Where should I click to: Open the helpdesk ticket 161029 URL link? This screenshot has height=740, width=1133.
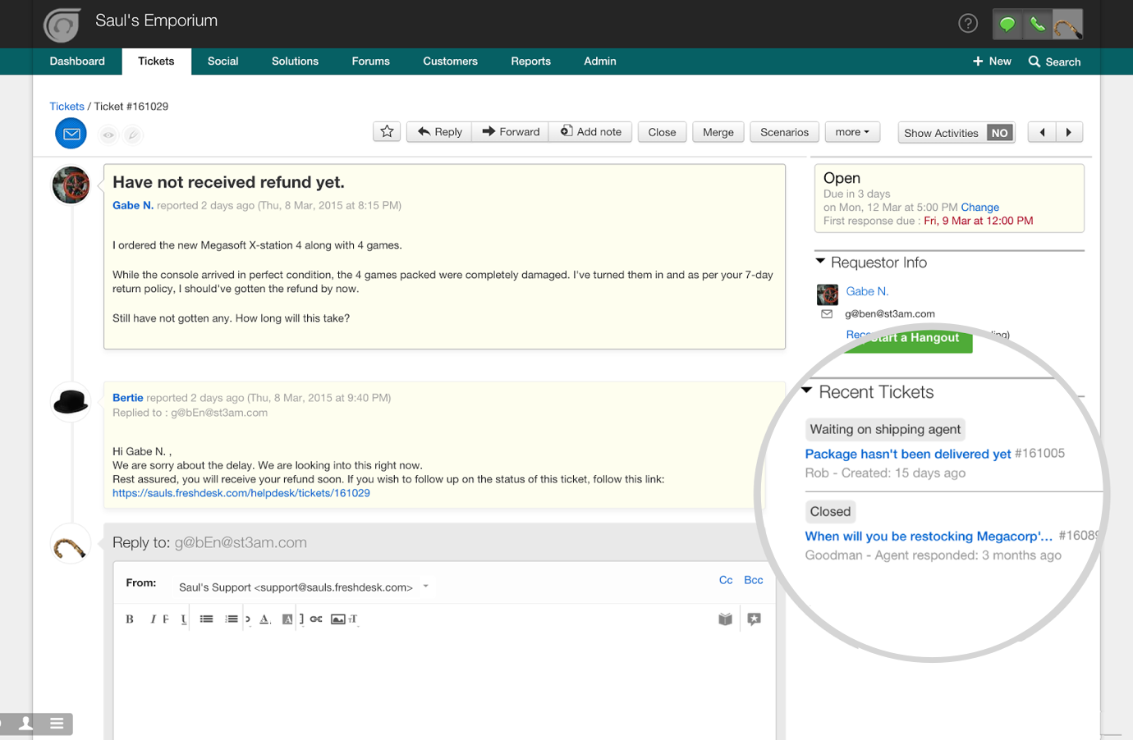[x=241, y=493]
